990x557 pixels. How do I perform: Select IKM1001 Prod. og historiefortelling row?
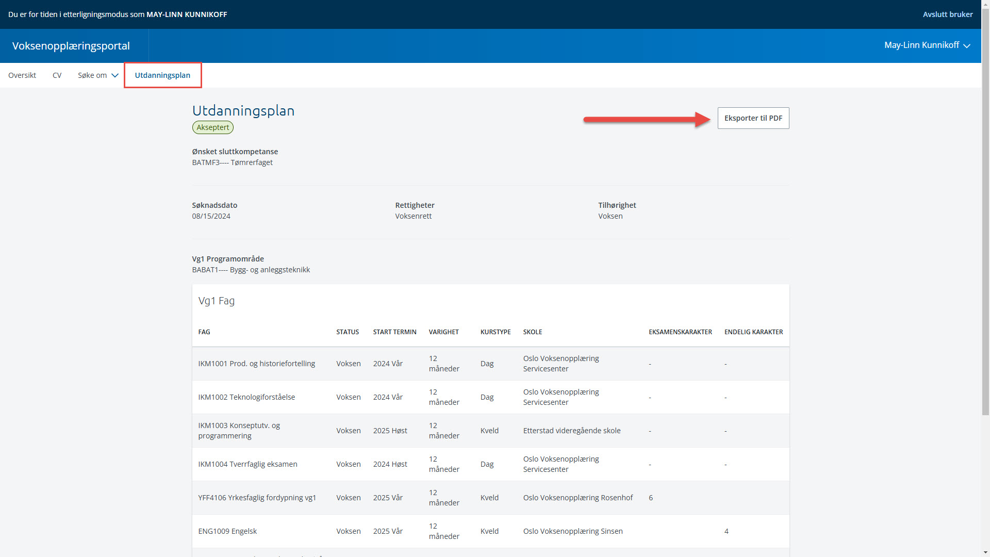pos(256,364)
